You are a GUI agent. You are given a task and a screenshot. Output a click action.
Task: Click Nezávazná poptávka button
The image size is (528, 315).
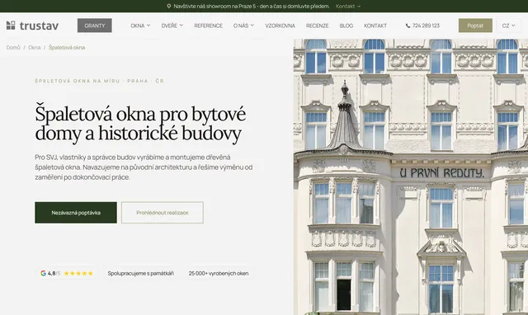(76, 213)
